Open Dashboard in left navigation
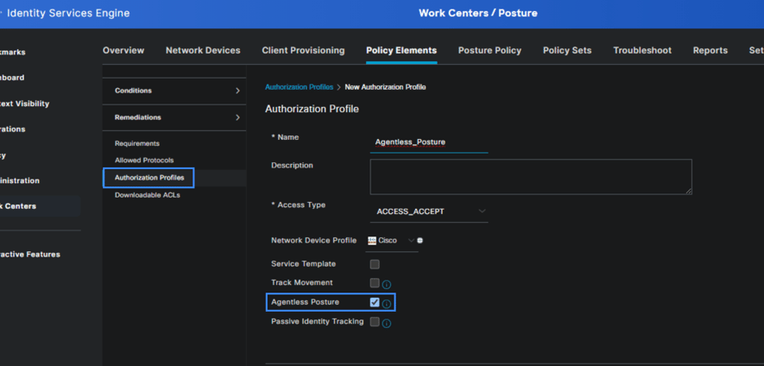The width and height of the screenshot is (764, 366). pos(12,78)
